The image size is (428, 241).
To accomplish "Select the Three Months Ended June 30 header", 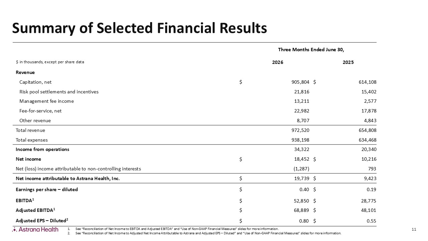I will coord(311,50).
